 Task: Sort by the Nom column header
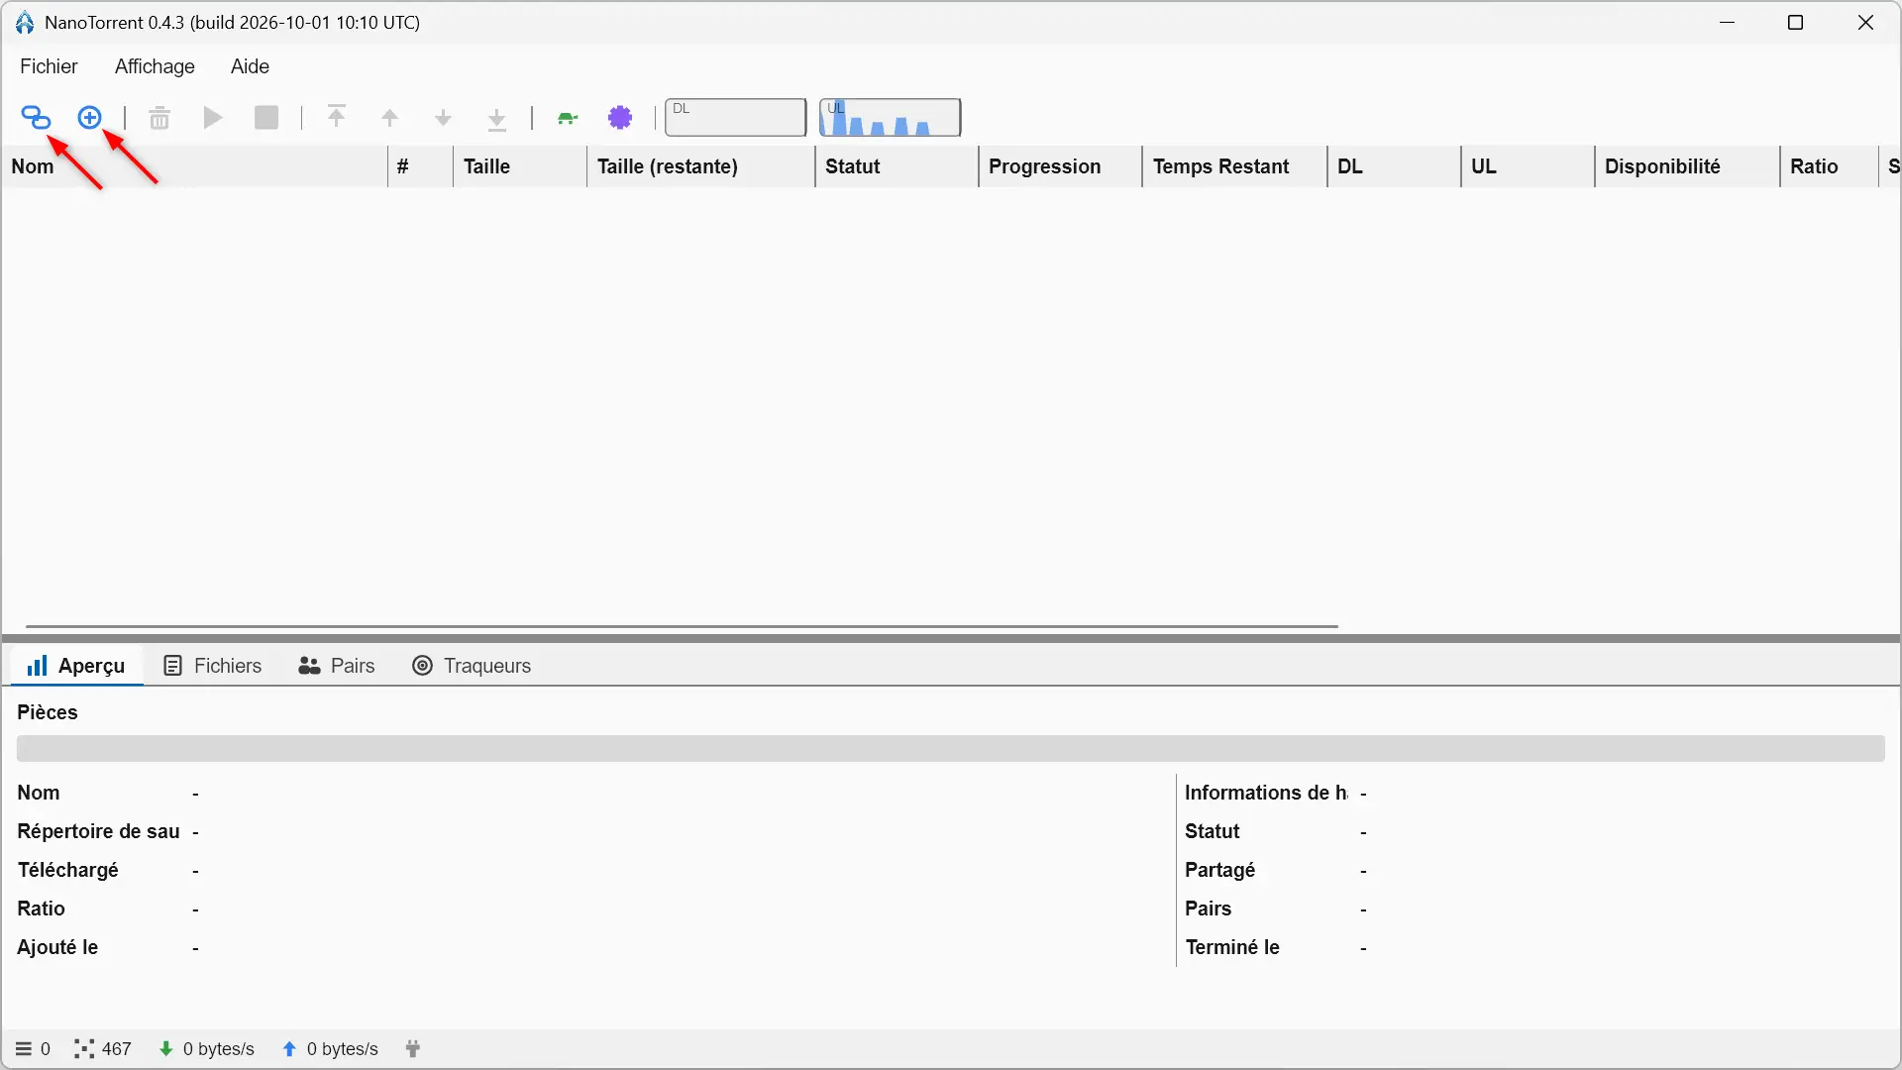(194, 166)
